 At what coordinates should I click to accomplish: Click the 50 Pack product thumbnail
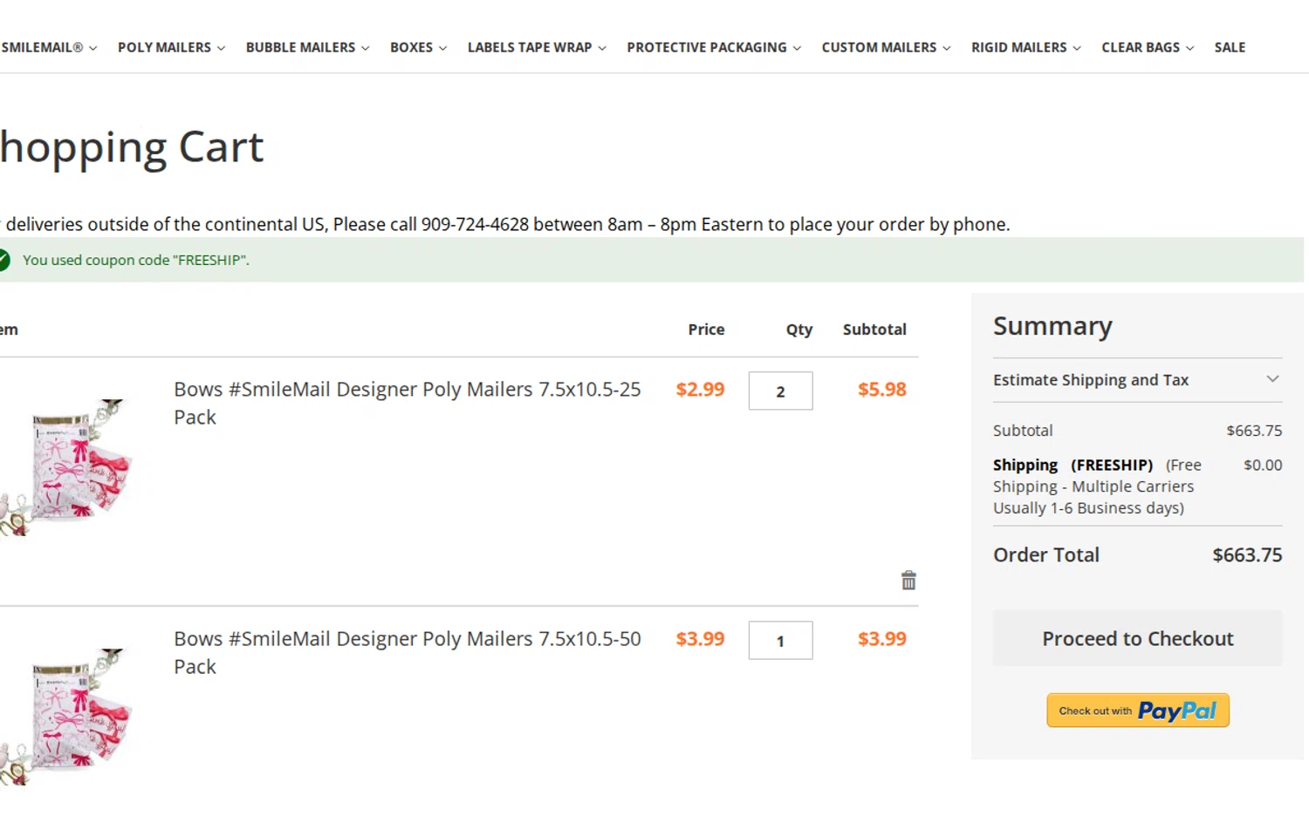[x=68, y=715]
